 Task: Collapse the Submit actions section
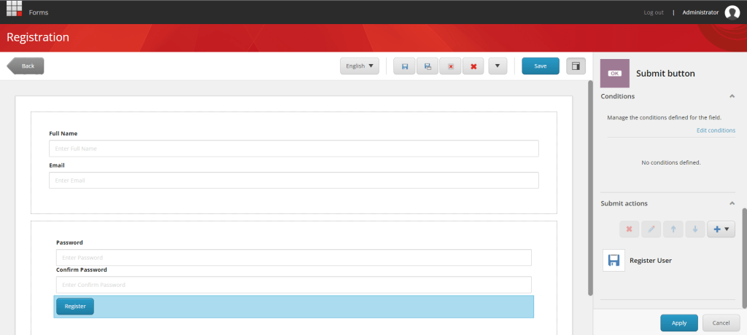pyautogui.click(x=731, y=203)
